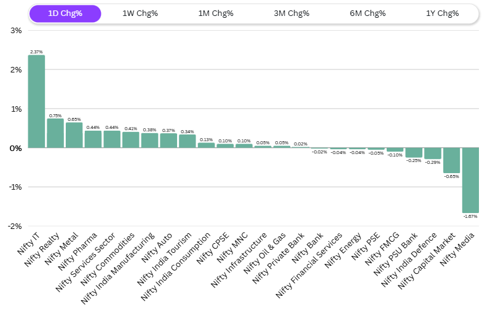Click the Nifty MNC axis label
The width and height of the screenshot is (490, 310).
pos(232,247)
